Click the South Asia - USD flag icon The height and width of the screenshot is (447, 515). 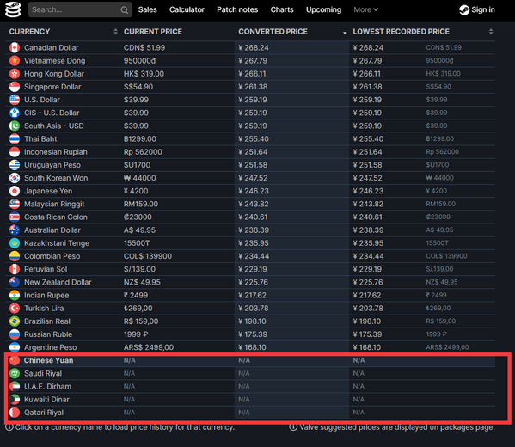coord(15,126)
